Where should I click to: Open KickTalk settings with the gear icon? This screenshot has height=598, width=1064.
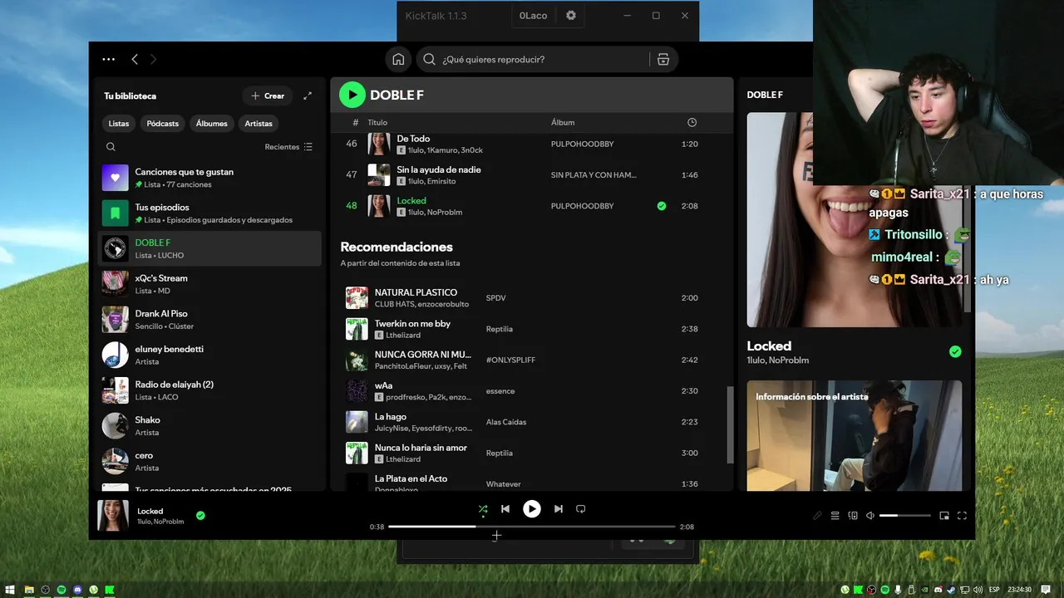click(571, 15)
